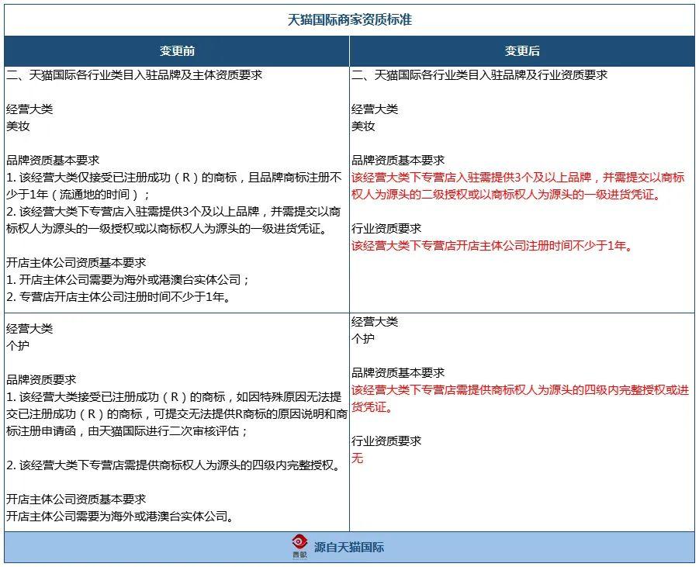Click line 标注册申请函，由天猫国际进行二次审核评估；

click(127, 431)
